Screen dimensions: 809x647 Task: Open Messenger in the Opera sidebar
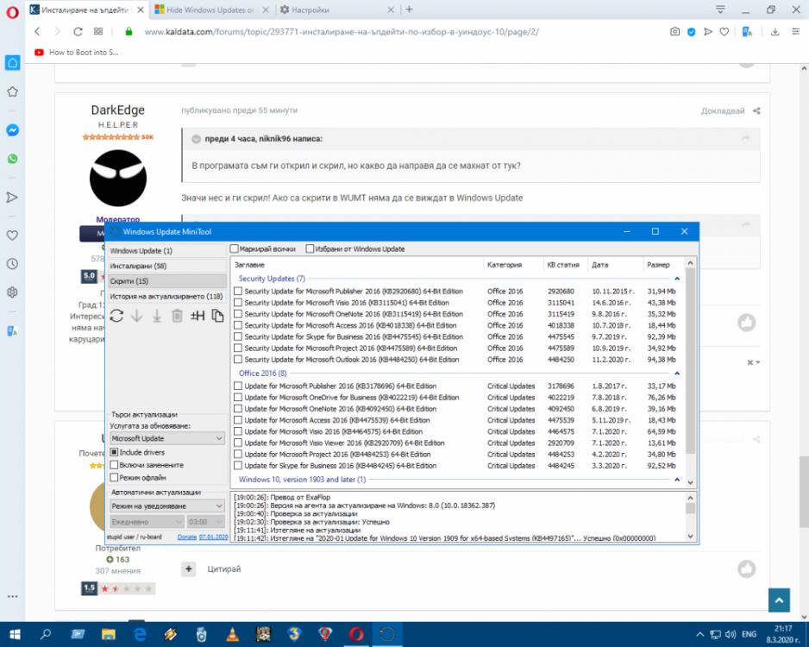[x=12, y=130]
